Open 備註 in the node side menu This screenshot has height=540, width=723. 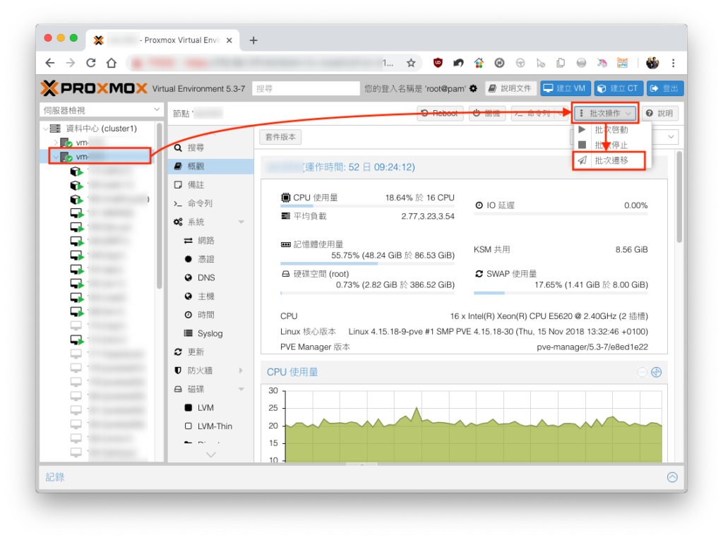click(x=210, y=185)
